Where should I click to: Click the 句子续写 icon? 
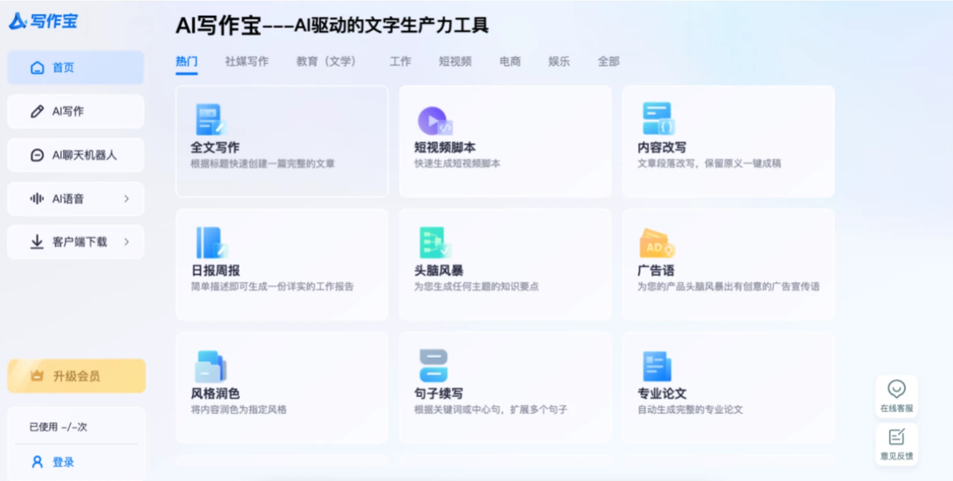point(434,366)
